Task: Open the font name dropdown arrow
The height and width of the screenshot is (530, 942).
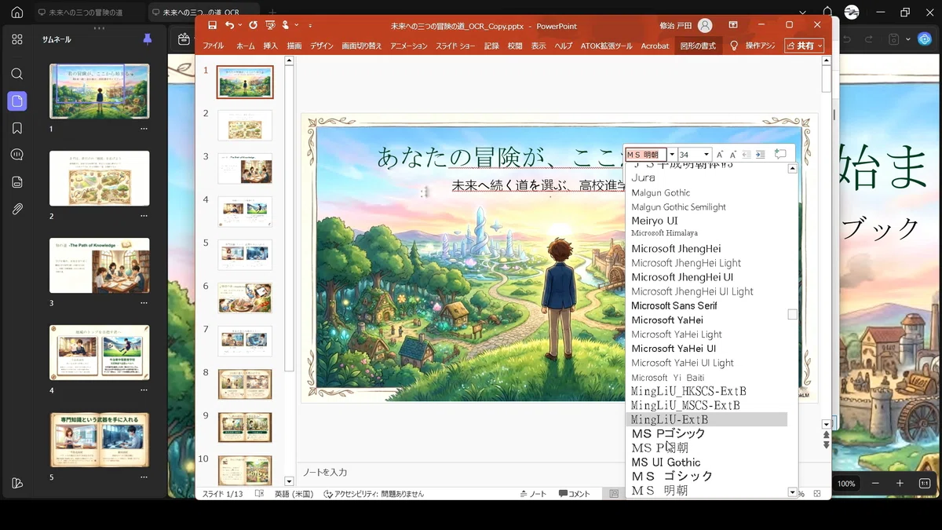Action: pos(672,155)
